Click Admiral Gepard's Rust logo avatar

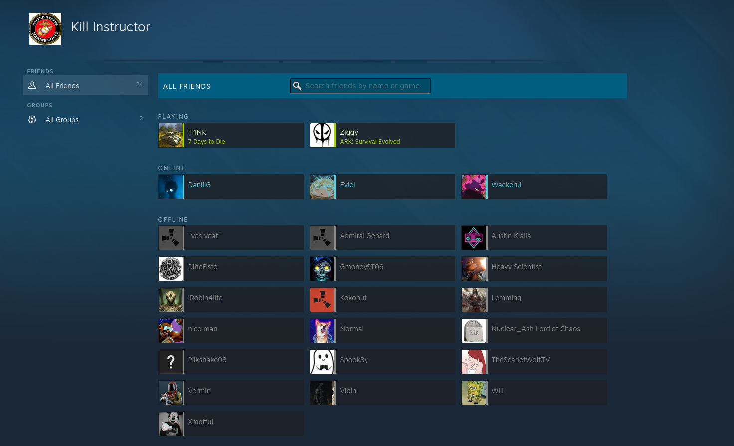click(x=322, y=238)
